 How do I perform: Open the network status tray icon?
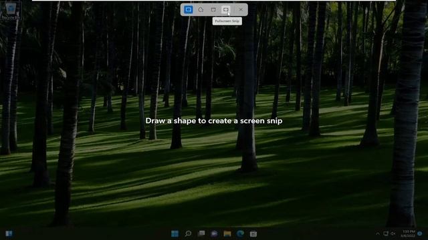(x=386, y=233)
